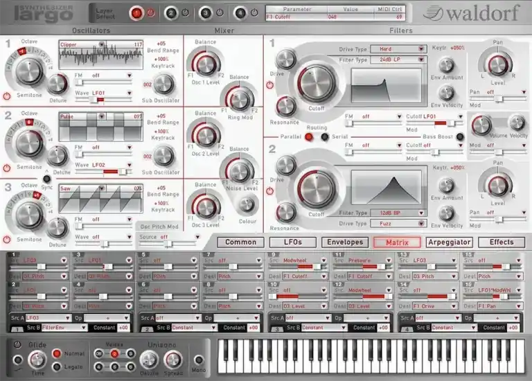
Task: Click Unisono Spread knob
Action: (173, 360)
